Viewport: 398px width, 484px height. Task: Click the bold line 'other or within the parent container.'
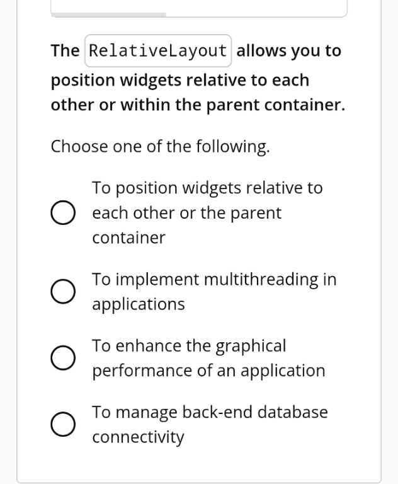pyautogui.click(x=198, y=105)
